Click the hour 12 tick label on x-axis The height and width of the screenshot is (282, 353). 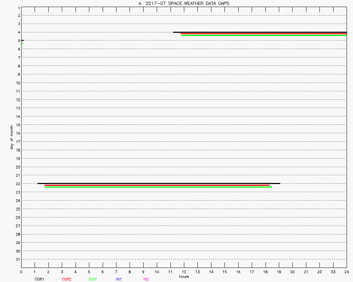[184, 272]
